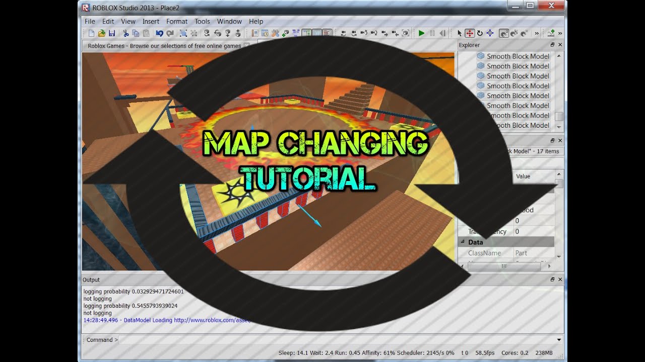Select the blue Resize tool
This screenshot has width=645, height=362.
490,33
